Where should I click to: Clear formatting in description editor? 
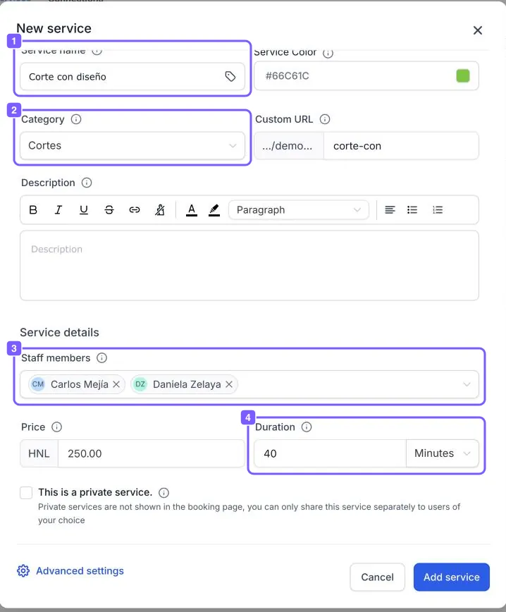(x=159, y=210)
